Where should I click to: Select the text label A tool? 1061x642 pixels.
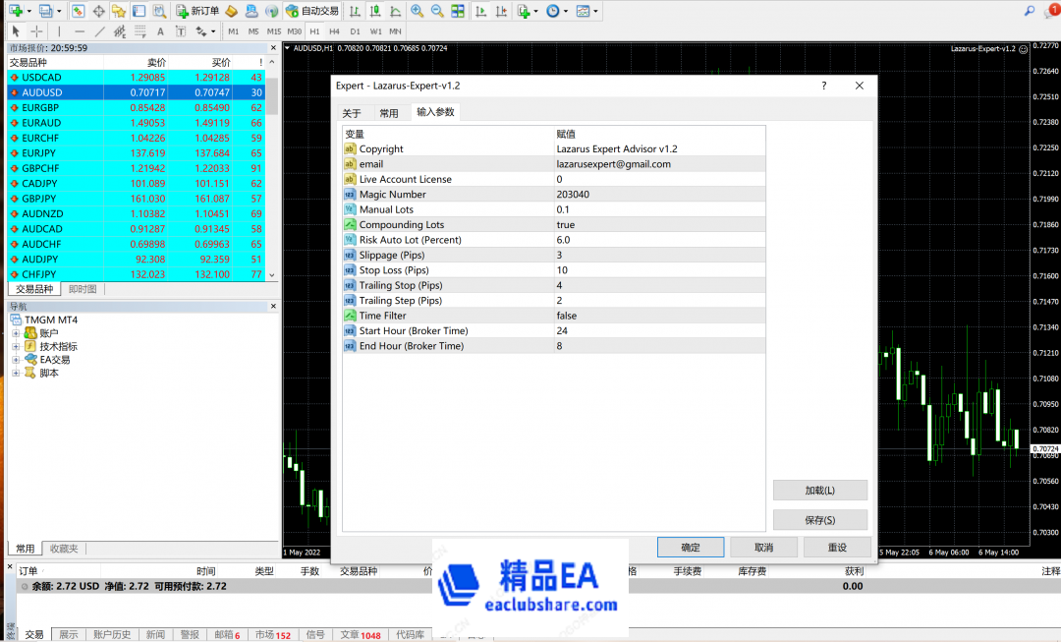click(160, 31)
